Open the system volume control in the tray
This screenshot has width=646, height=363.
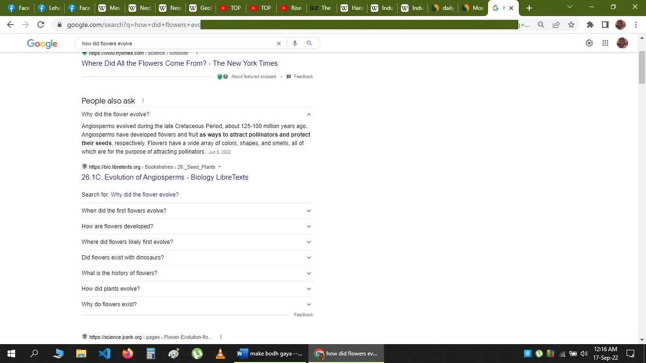coord(584,354)
